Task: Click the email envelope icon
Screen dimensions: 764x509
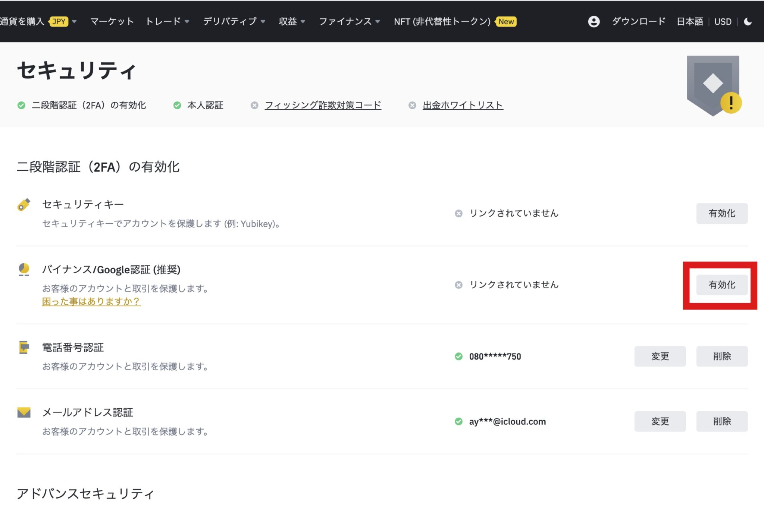Action: 24,412
